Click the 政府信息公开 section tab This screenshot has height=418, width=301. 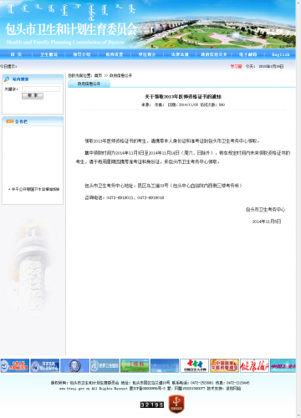[89, 84]
